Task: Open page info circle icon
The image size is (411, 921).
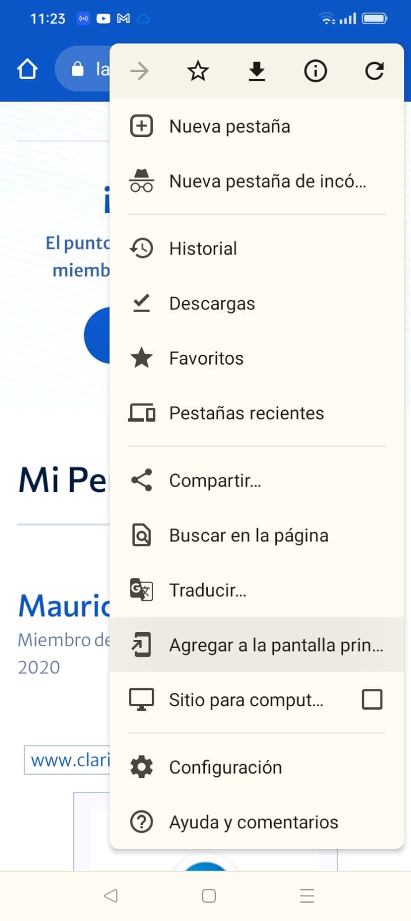Action: tap(315, 71)
